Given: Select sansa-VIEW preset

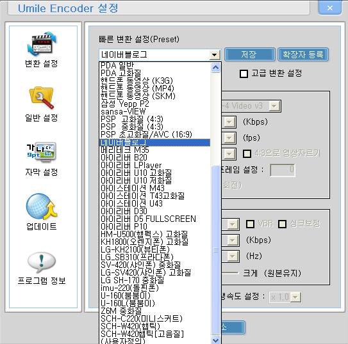Looking at the screenshot, I should coord(155,111).
